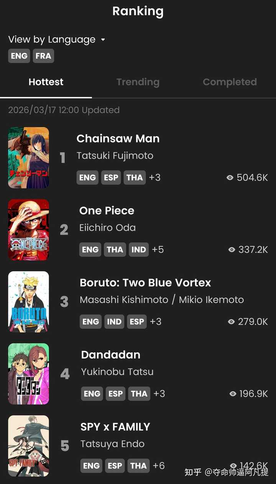Click the eye icon beside 337.2K views
Viewport: 276px width, 484px height.
pos(232,250)
